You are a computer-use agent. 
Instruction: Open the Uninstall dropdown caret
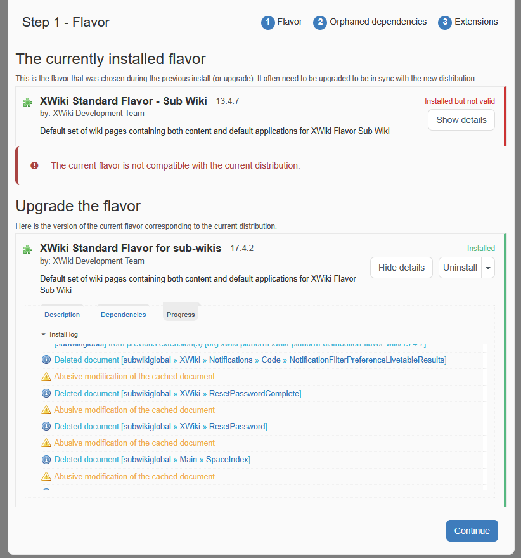pos(488,268)
